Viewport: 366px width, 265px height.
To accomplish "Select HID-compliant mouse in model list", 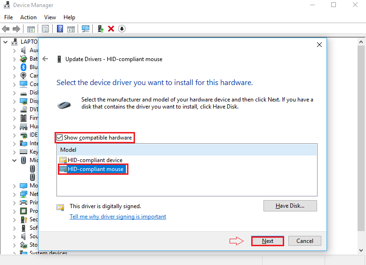I will [95, 169].
